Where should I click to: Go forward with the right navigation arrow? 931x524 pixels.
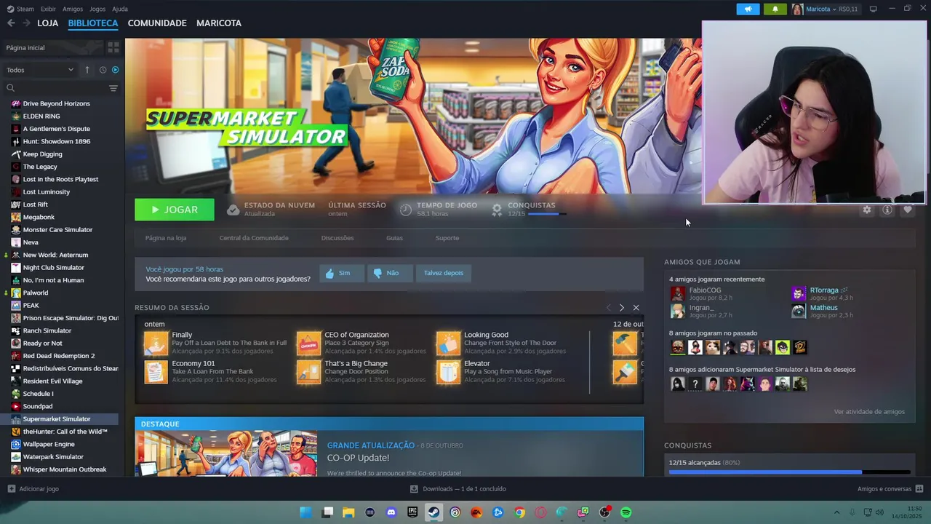point(26,23)
